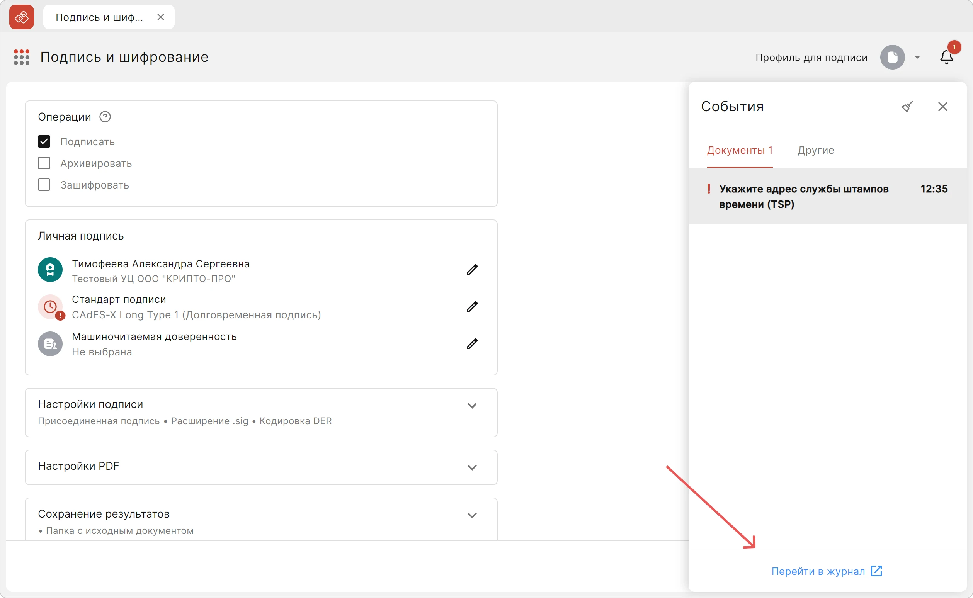Enable the Архивировать checkbox
This screenshot has height=598, width=973.
click(x=44, y=163)
